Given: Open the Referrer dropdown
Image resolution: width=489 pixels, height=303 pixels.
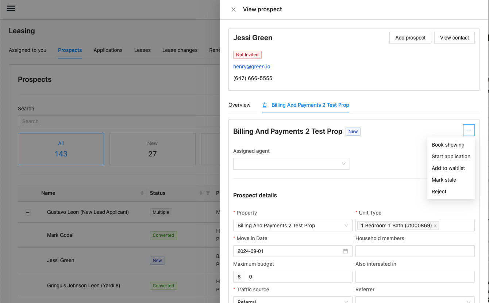Looking at the screenshot, I should (x=415, y=300).
